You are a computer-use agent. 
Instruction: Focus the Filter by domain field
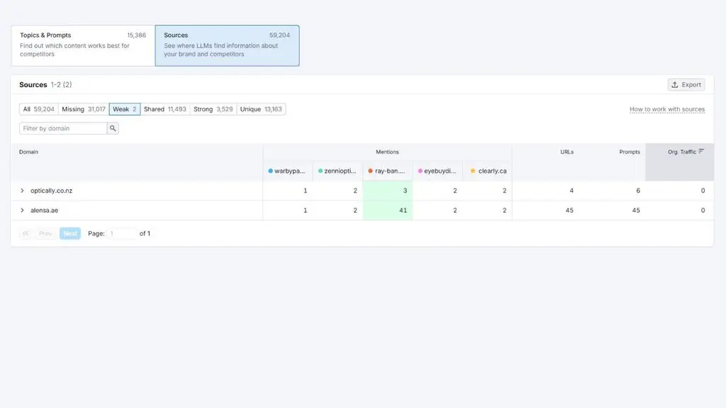coord(63,128)
